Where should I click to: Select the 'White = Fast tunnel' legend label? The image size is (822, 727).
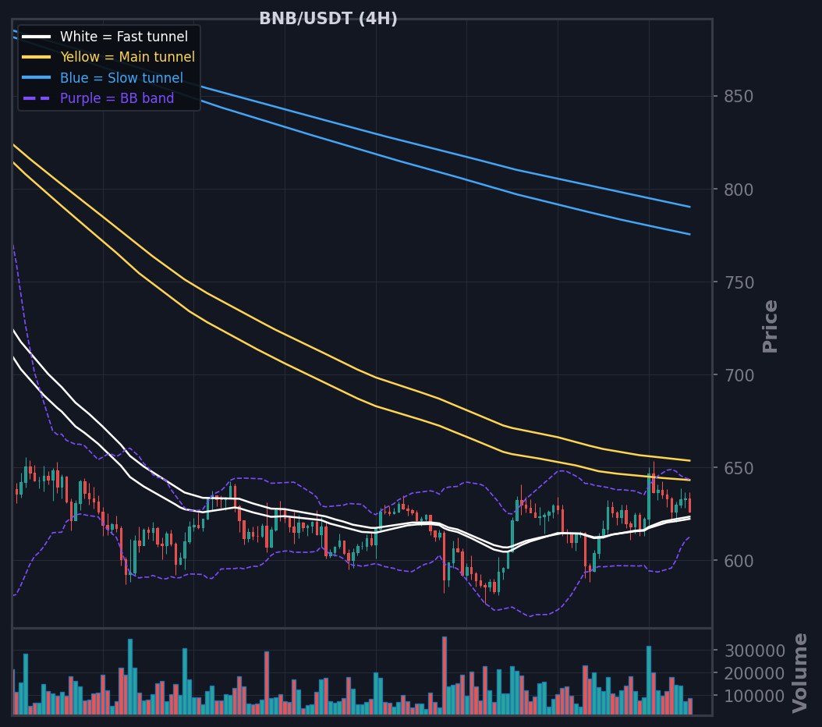[124, 37]
